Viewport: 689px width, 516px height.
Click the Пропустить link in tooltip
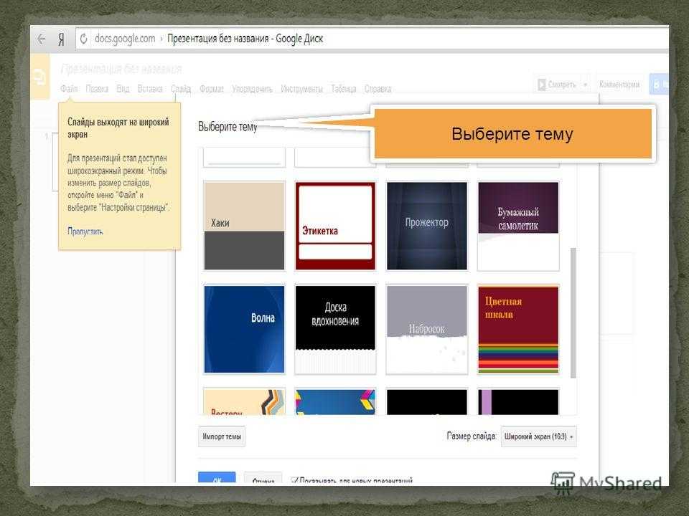(x=85, y=231)
